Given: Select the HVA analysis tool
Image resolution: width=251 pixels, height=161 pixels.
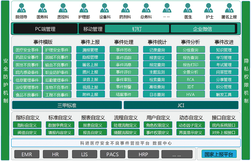Looking at the screenshot, I should pyautogui.click(x=191, y=94).
